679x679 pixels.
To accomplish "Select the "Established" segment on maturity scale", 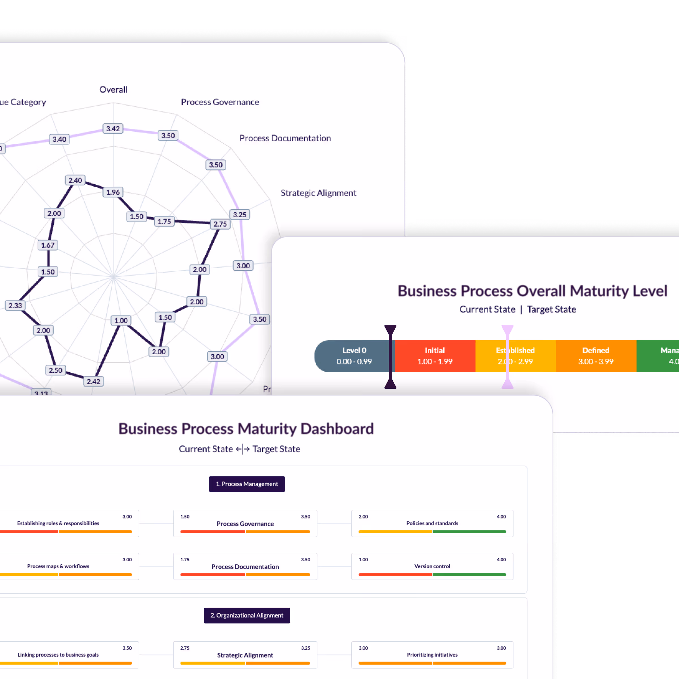I will click(515, 356).
